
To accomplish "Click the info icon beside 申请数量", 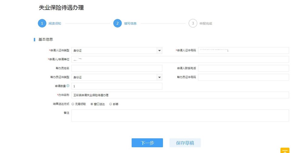I will [x=68, y=86].
